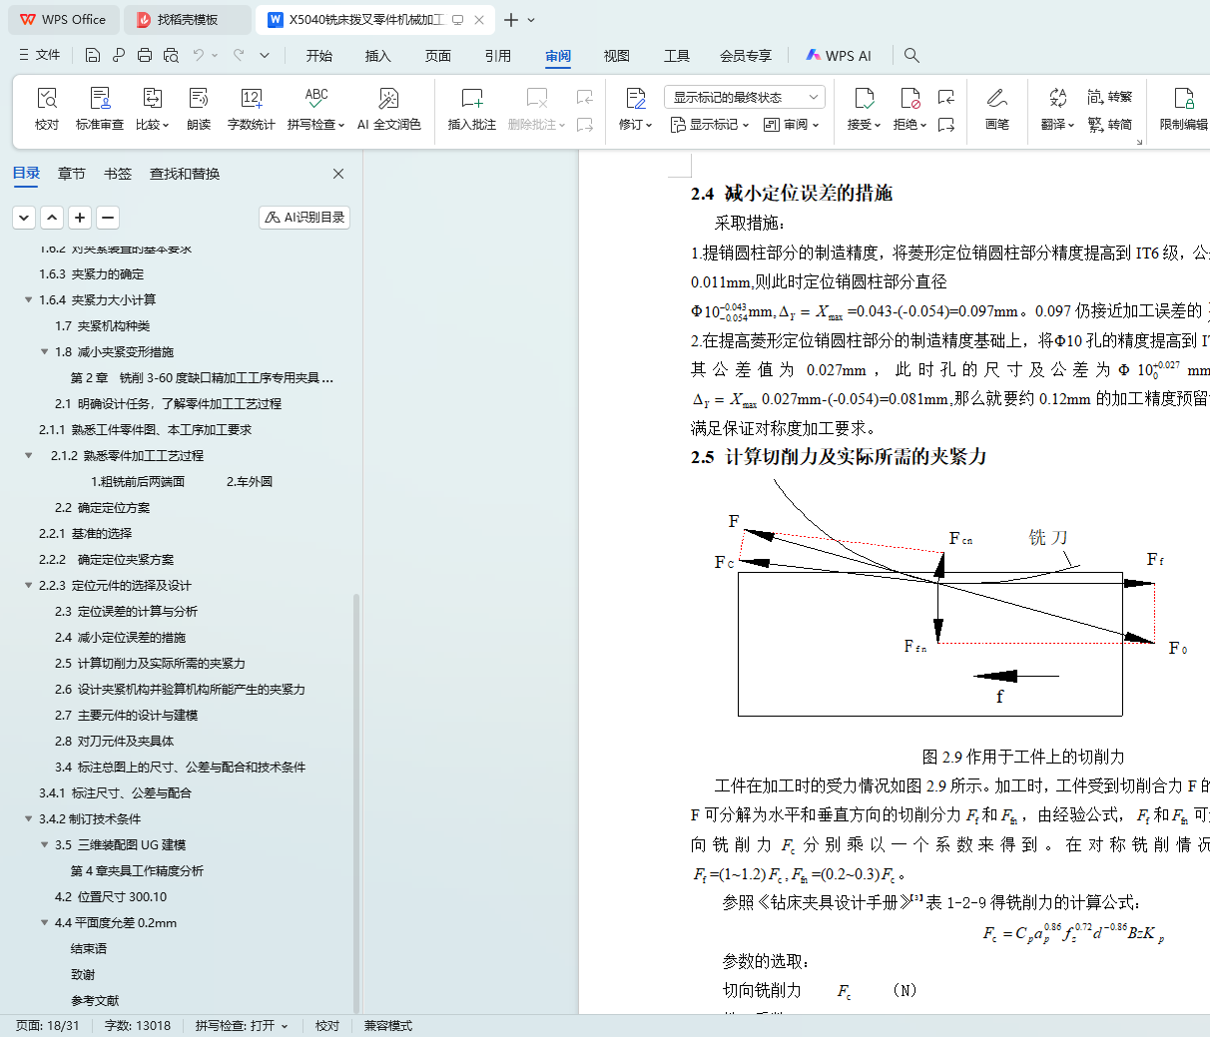This screenshot has height=1037, width=1210.
Task: Open a new tab with plus button
Action: [x=511, y=20]
